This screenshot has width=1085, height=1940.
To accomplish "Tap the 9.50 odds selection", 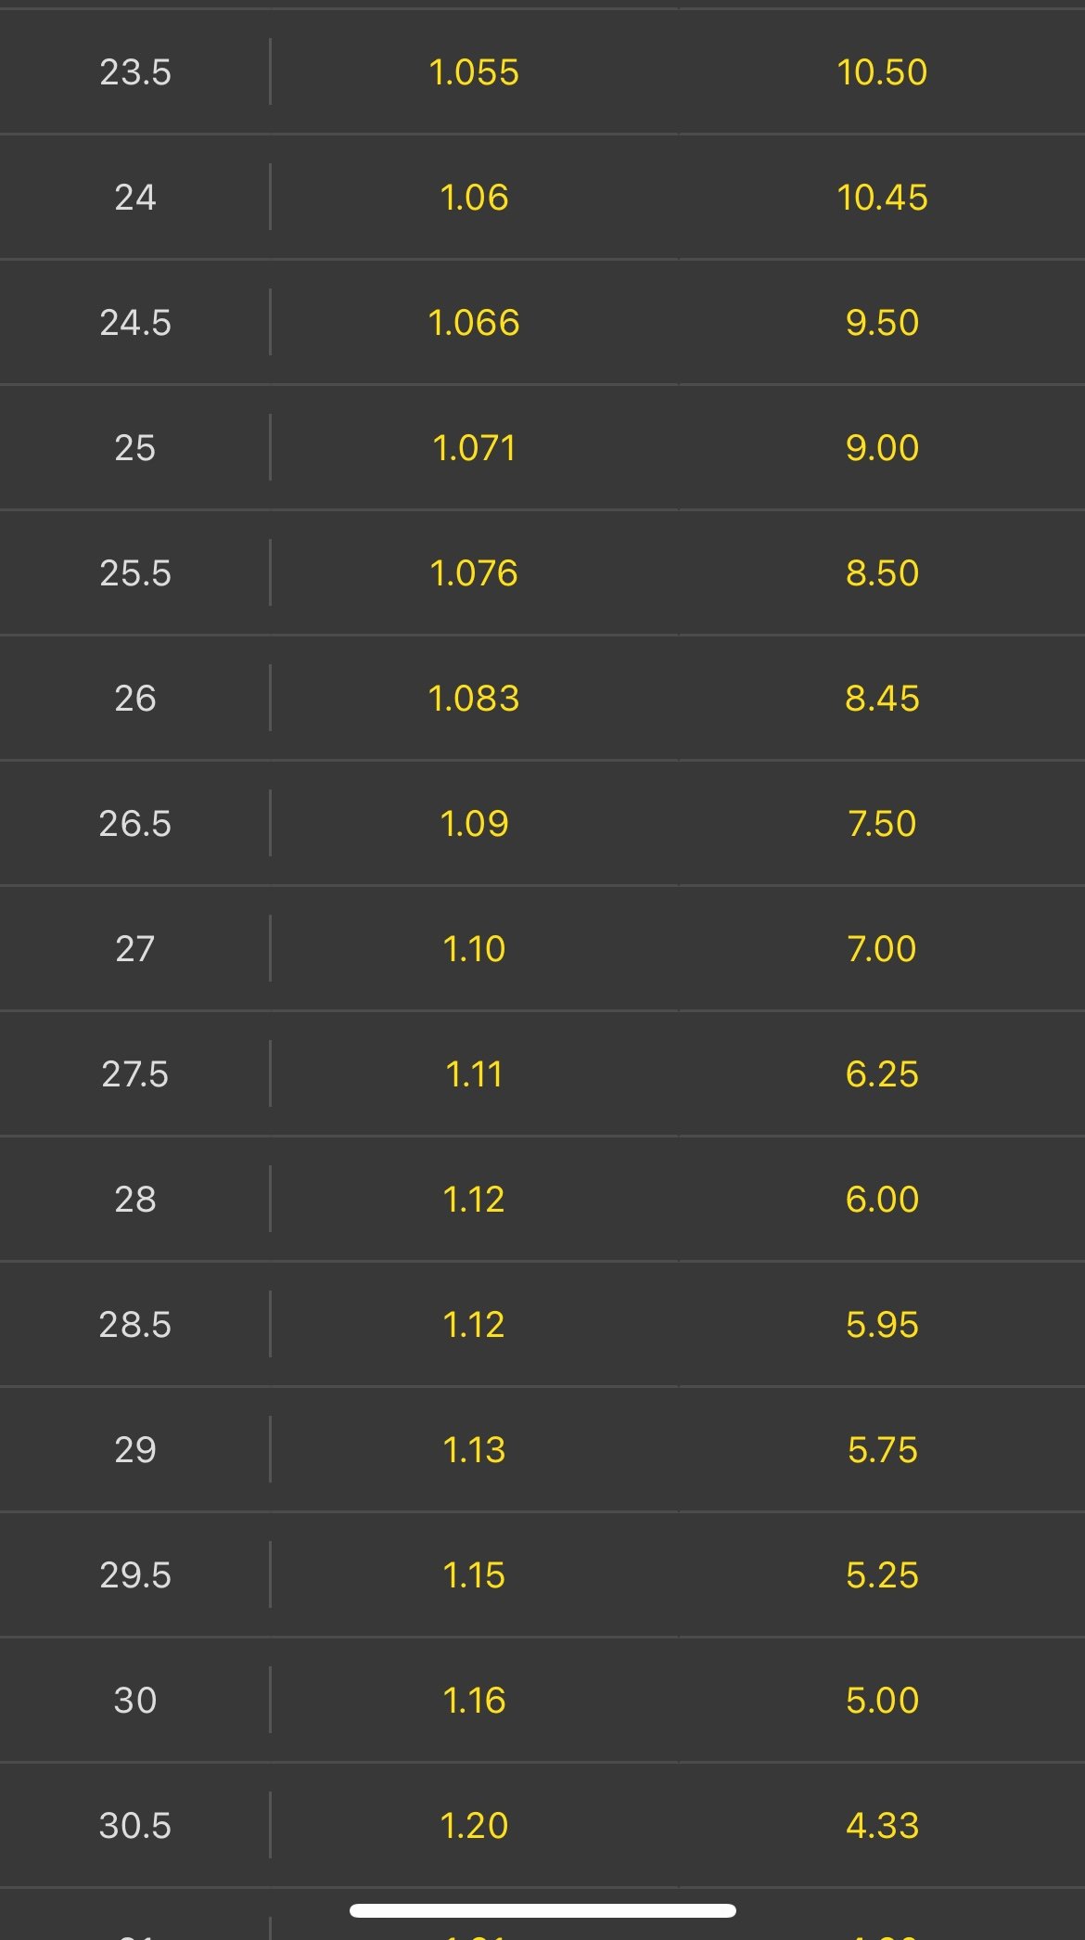I will click(881, 323).
